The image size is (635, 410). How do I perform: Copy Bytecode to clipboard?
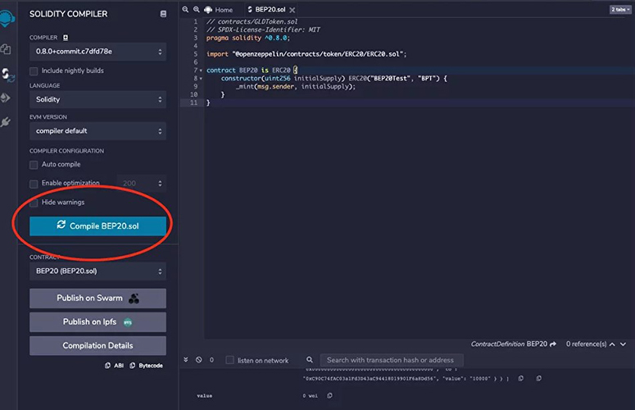pyautogui.click(x=146, y=365)
